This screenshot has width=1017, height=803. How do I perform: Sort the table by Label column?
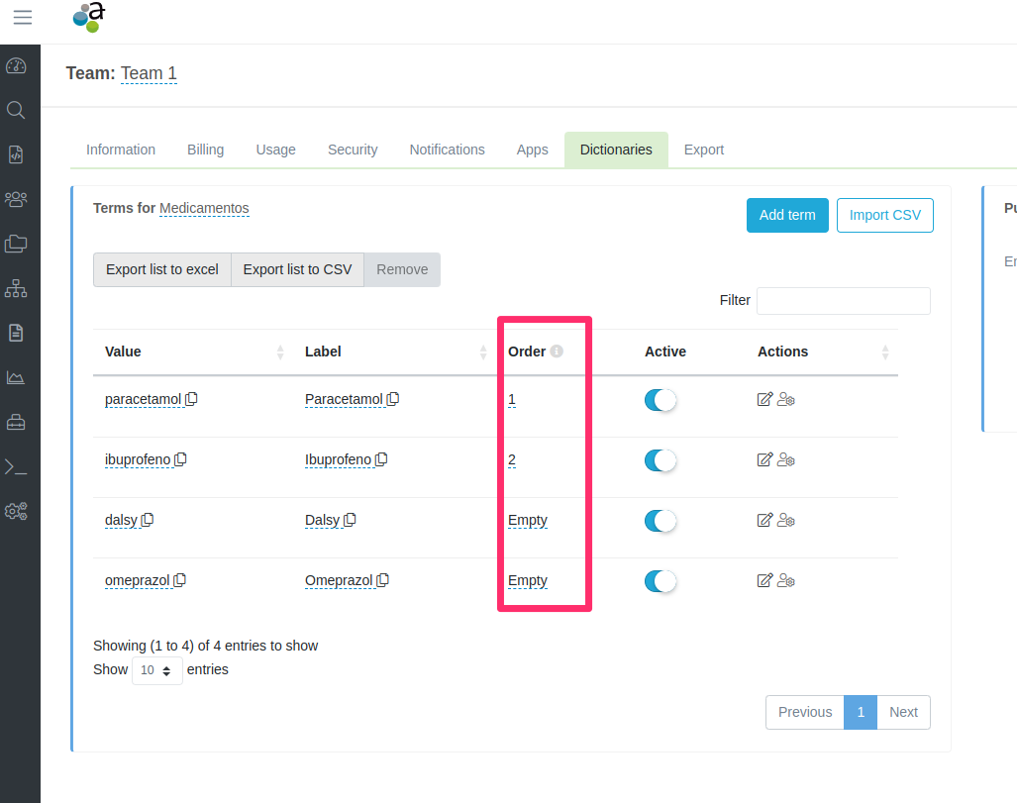point(483,351)
